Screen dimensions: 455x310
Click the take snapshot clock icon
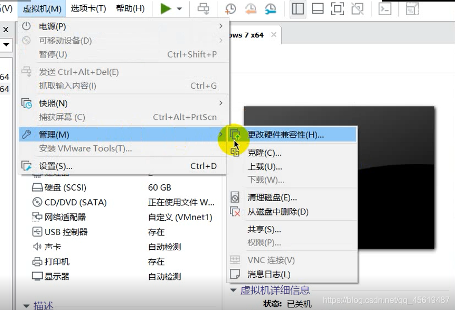pyautogui.click(x=230, y=9)
